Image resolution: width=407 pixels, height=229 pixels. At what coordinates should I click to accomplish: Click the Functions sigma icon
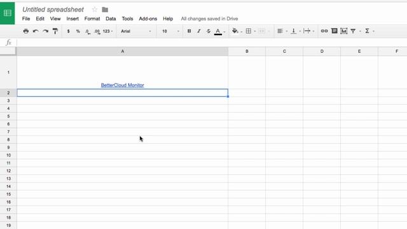(x=368, y=31)
